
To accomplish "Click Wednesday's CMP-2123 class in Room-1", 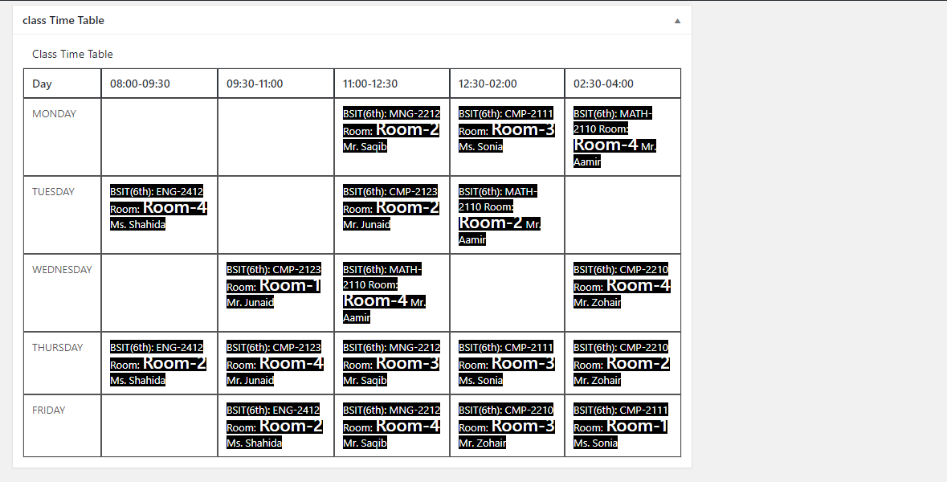I will [273, 284].
